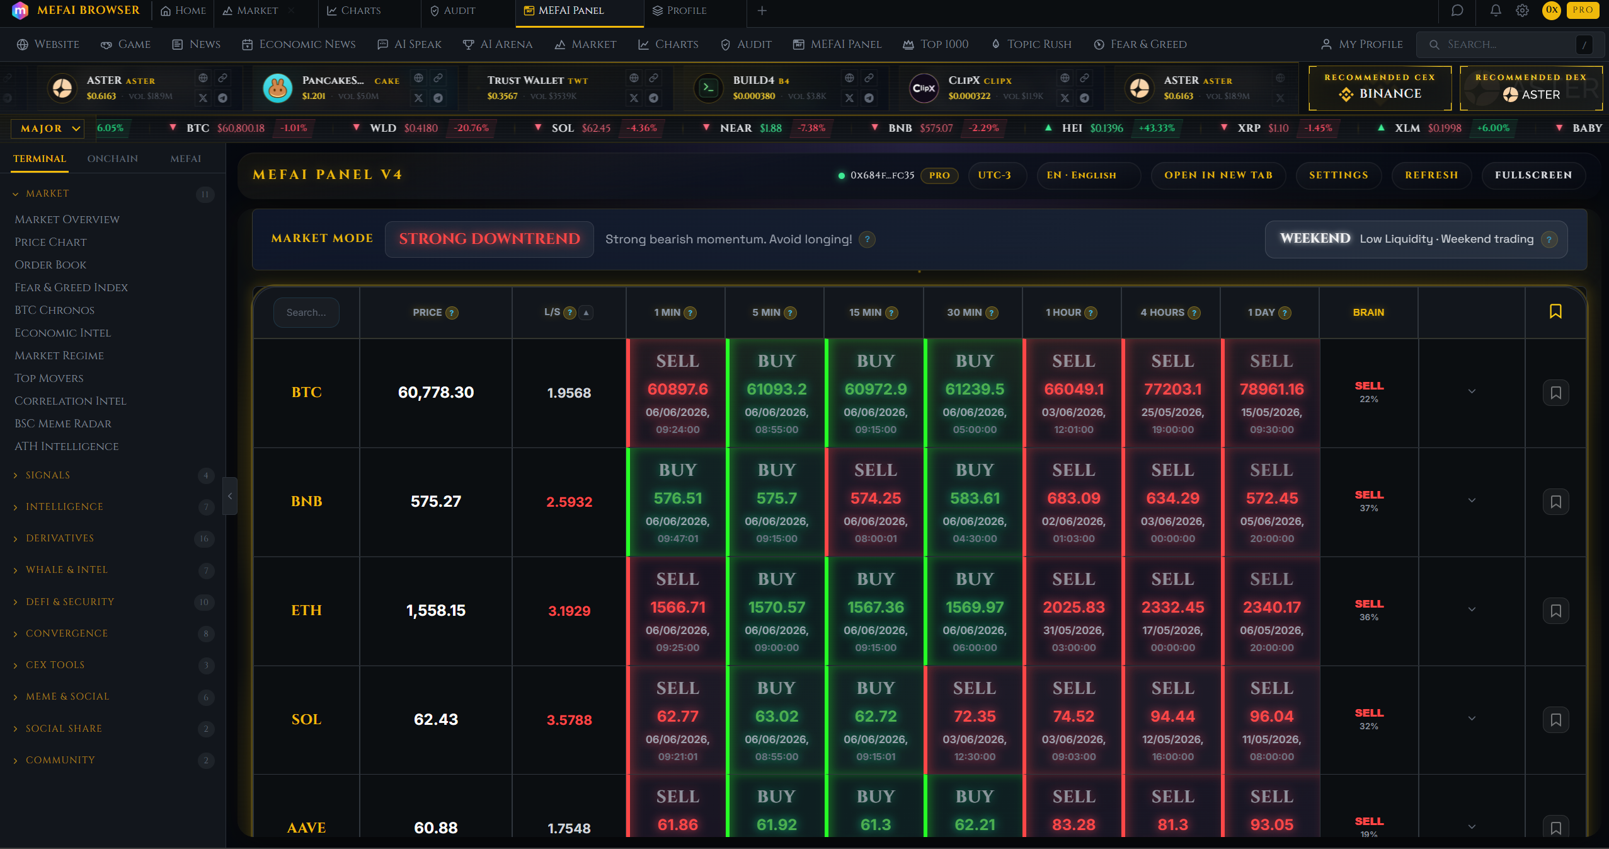Viewport: 1609px width, 849px height.
Task: Switch to the ONCHAIN sidebar tab
Action: [113, 159]
